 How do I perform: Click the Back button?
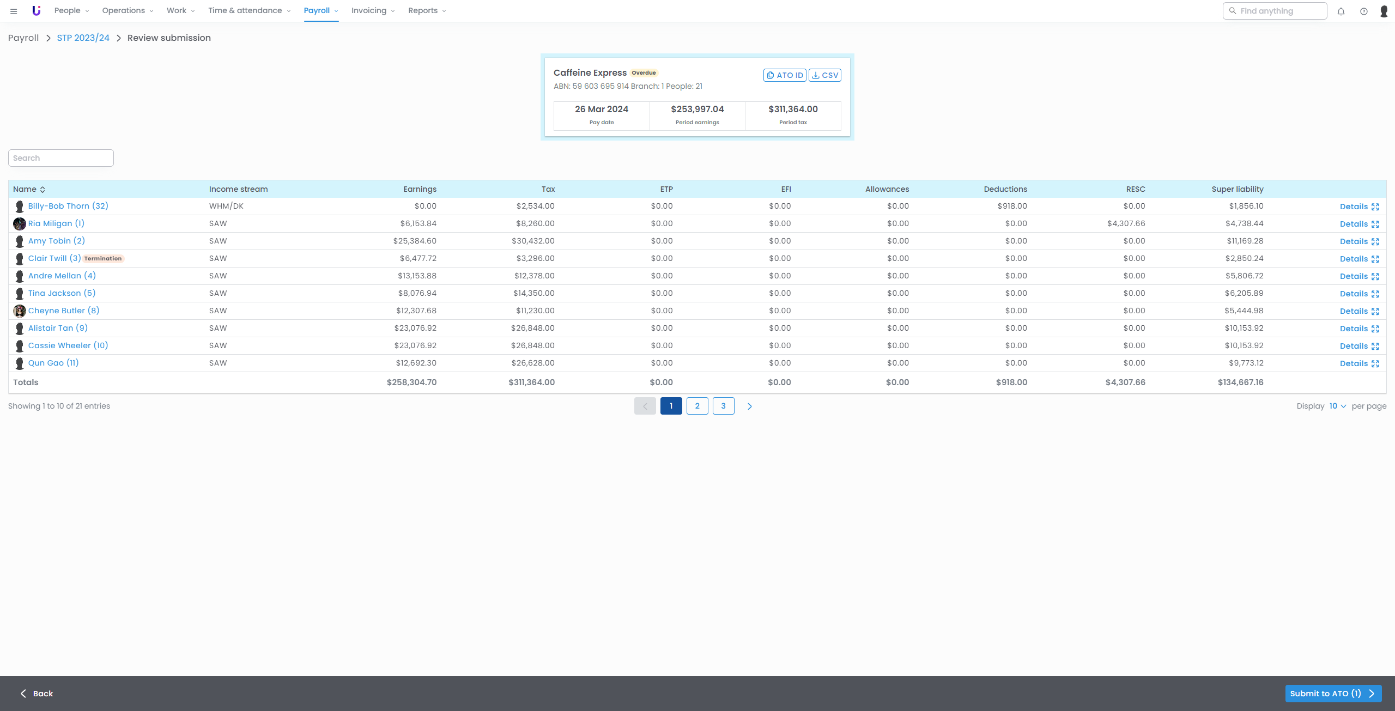(x=37, y=693)
